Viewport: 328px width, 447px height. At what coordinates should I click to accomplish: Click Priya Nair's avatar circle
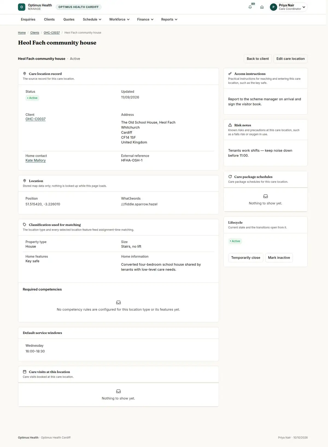coord(273,7)
